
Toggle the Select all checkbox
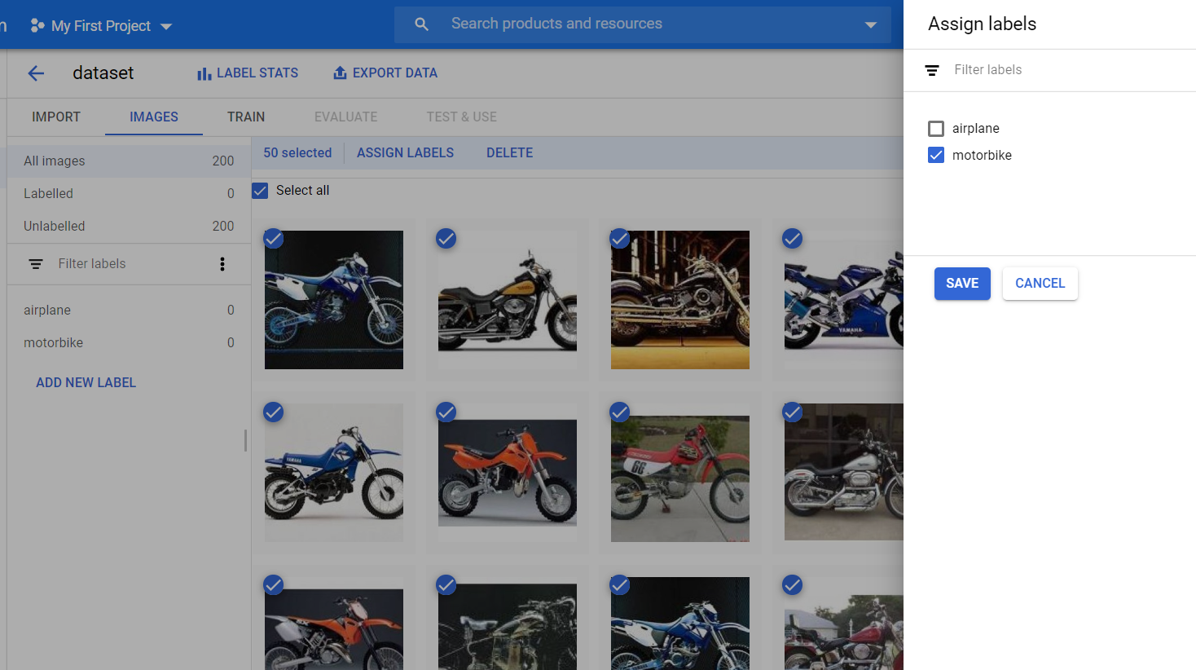[x=260, y=191]
